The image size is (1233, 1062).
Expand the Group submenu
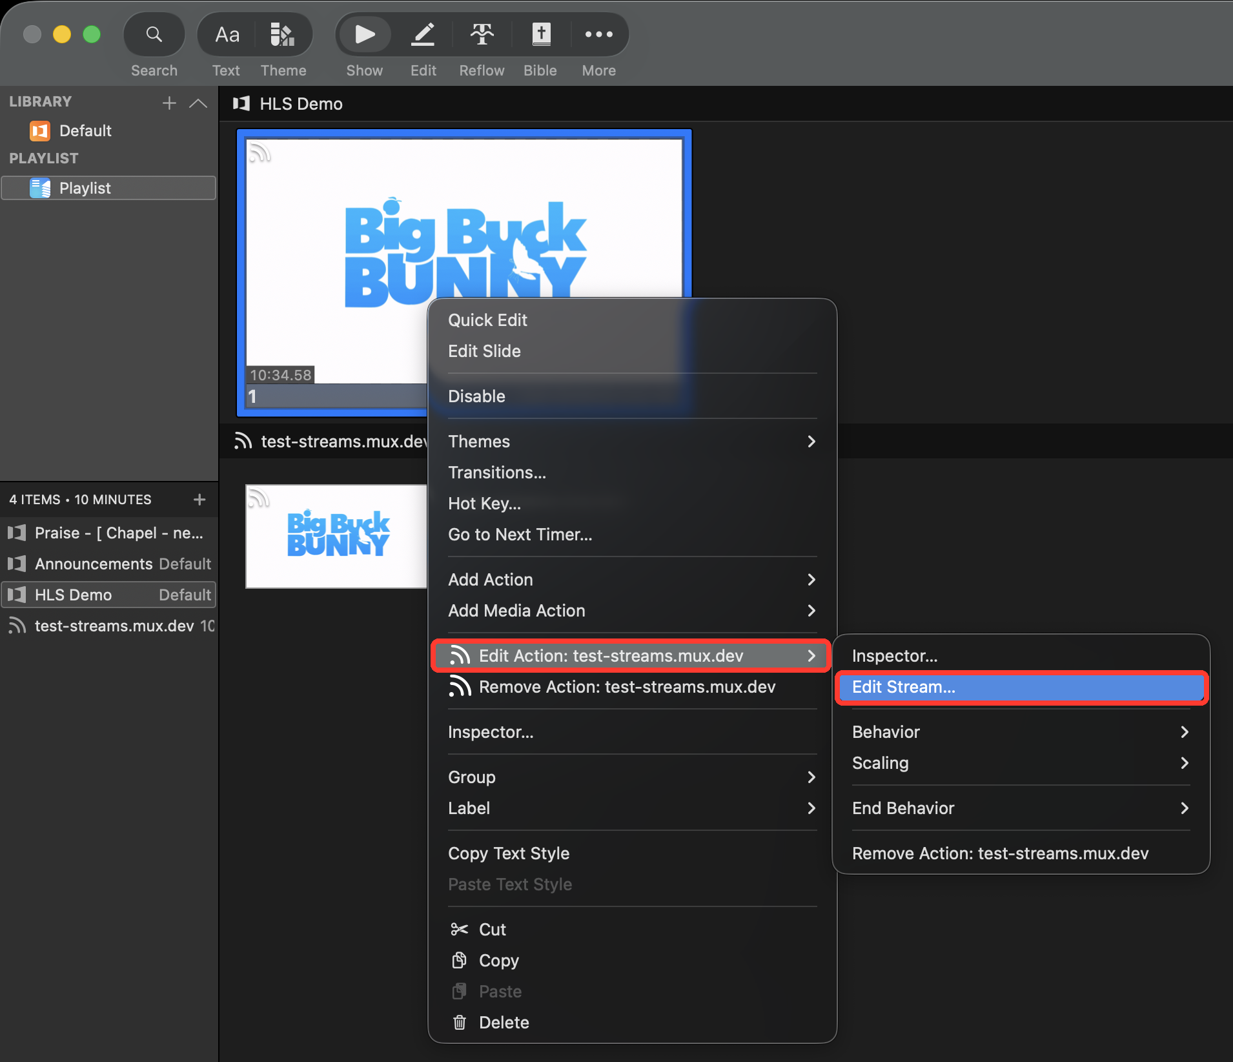(x=632, y=777)
